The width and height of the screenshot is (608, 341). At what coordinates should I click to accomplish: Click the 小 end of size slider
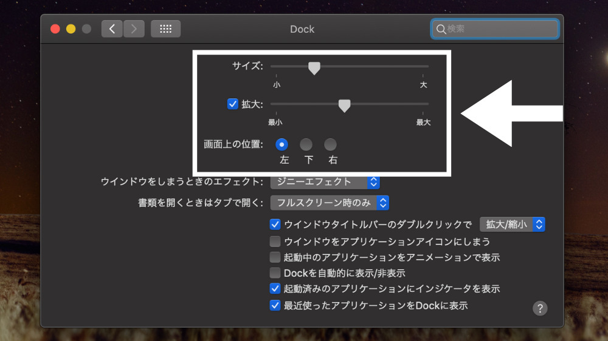pos(277,85)
